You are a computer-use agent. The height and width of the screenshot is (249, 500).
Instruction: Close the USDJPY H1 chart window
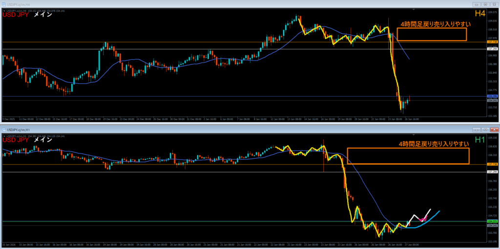494,130
